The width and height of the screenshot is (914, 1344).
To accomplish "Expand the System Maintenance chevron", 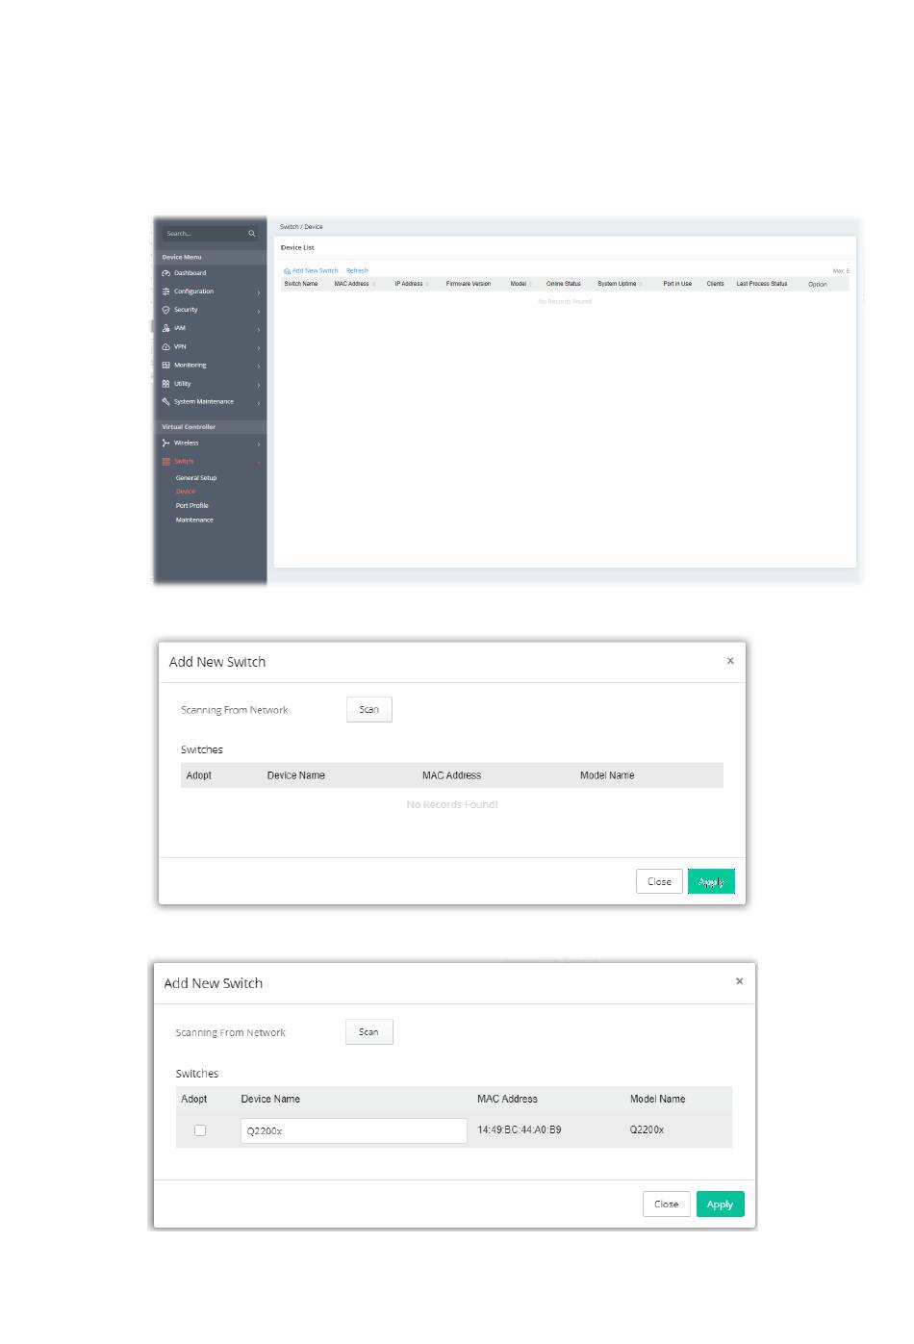I will point(259,402).
